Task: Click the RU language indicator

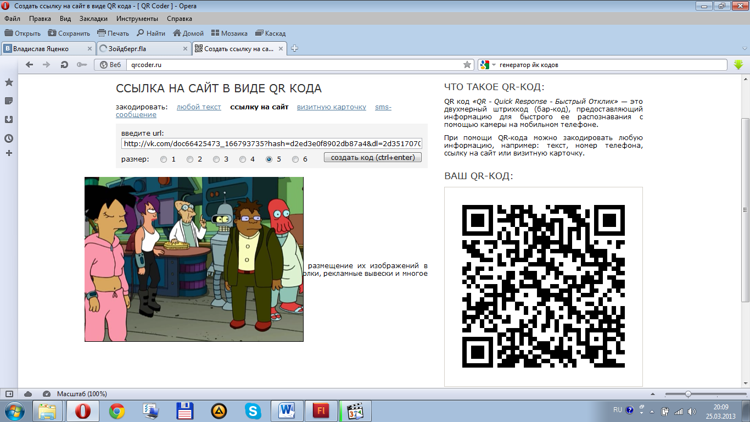Action: pyautogui.click(x=617, y=410)
